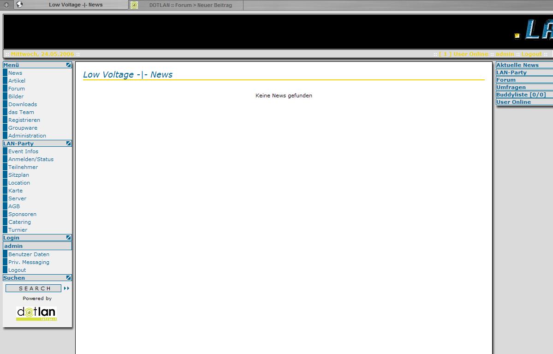
Task: Open Priv. Messaging link
Action: click(x=29, y=262)
